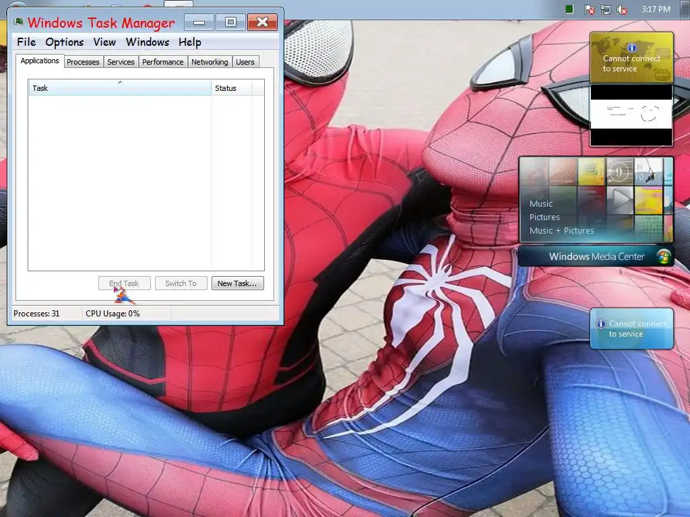Viewport: 690px width, 517px height.
Task: Open the Windows menu in Task Manager
Action: click(x=148, y=42)
